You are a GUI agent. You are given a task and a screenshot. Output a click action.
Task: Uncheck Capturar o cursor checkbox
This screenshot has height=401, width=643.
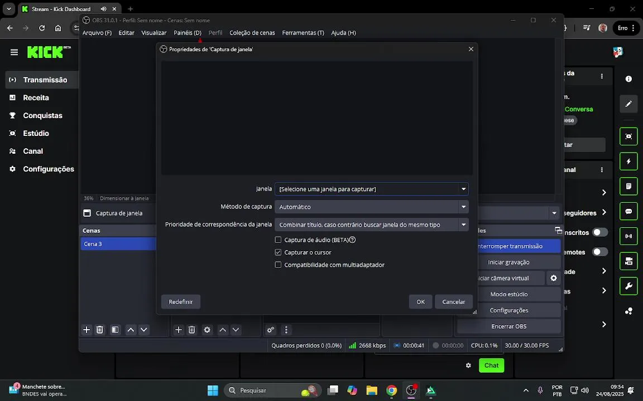point(278,252)
